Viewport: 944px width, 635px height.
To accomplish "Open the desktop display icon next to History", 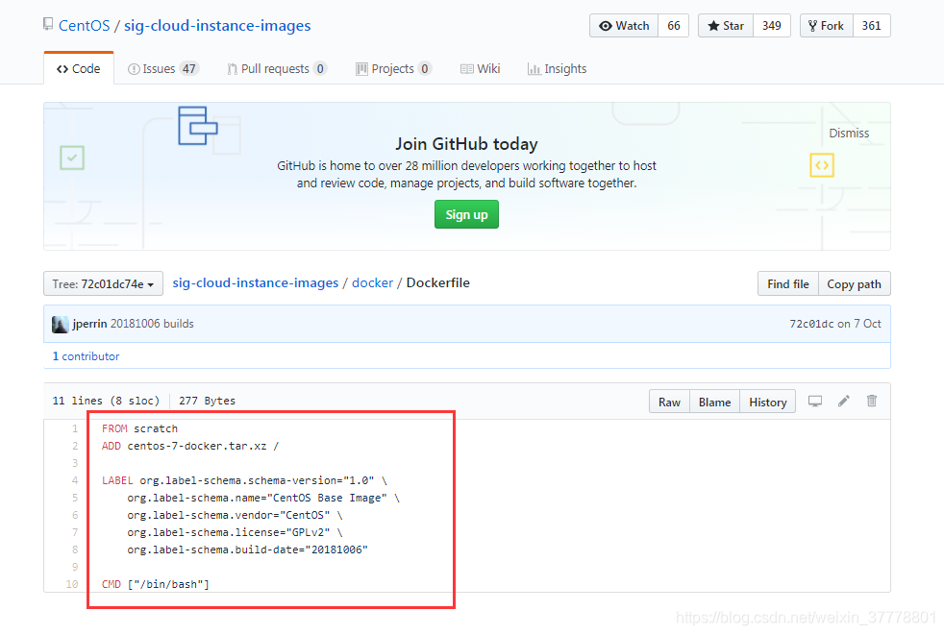I will click(x=815, y=401).
